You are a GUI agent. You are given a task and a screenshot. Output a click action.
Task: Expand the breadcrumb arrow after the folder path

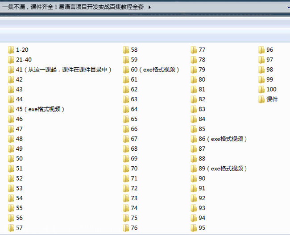point(149,7)
